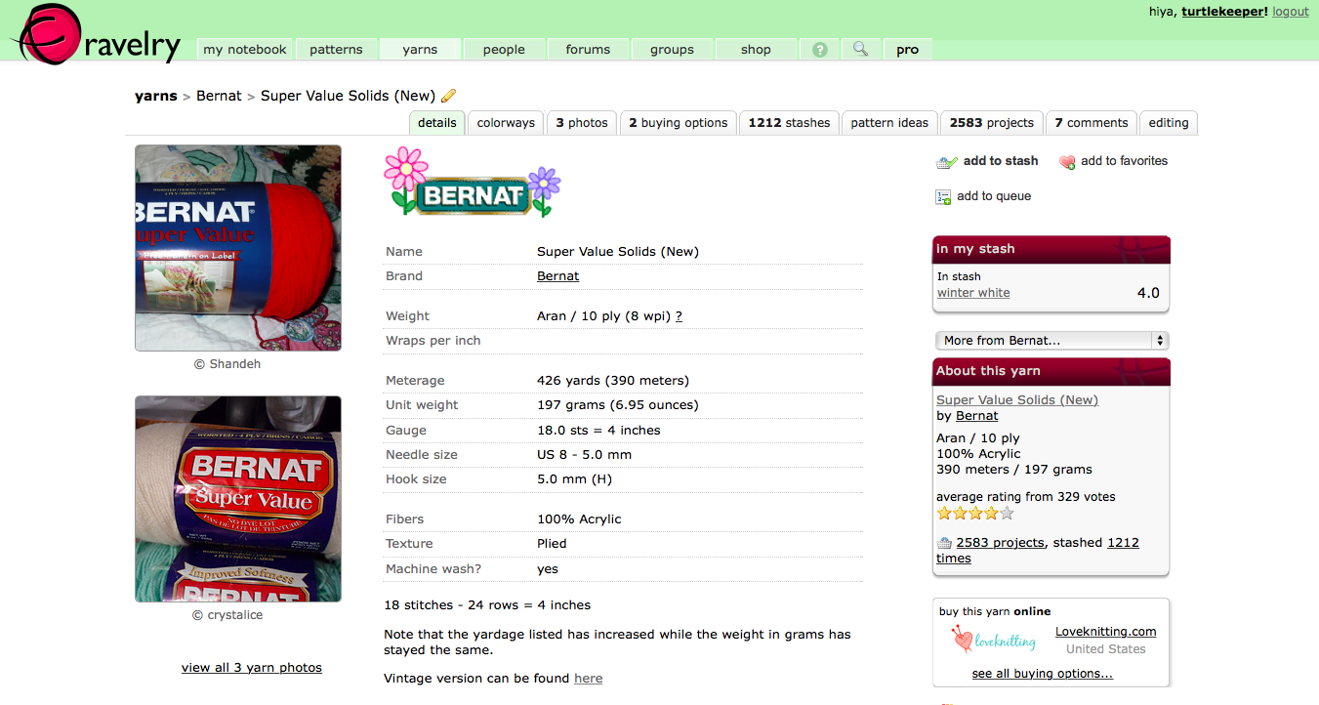Select the yarns menu item
This screenshot has height=705, width=1319.
420,49
